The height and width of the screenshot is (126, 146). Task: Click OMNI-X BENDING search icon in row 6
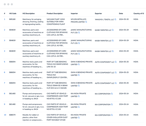point(79,75)
